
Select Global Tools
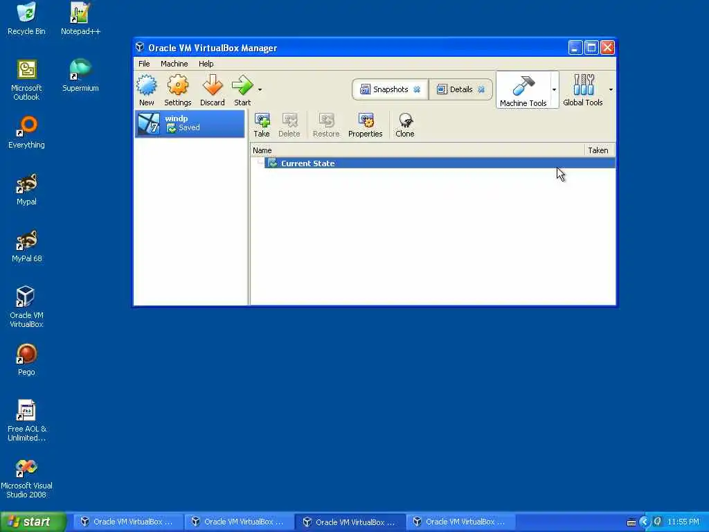[583, 90]
